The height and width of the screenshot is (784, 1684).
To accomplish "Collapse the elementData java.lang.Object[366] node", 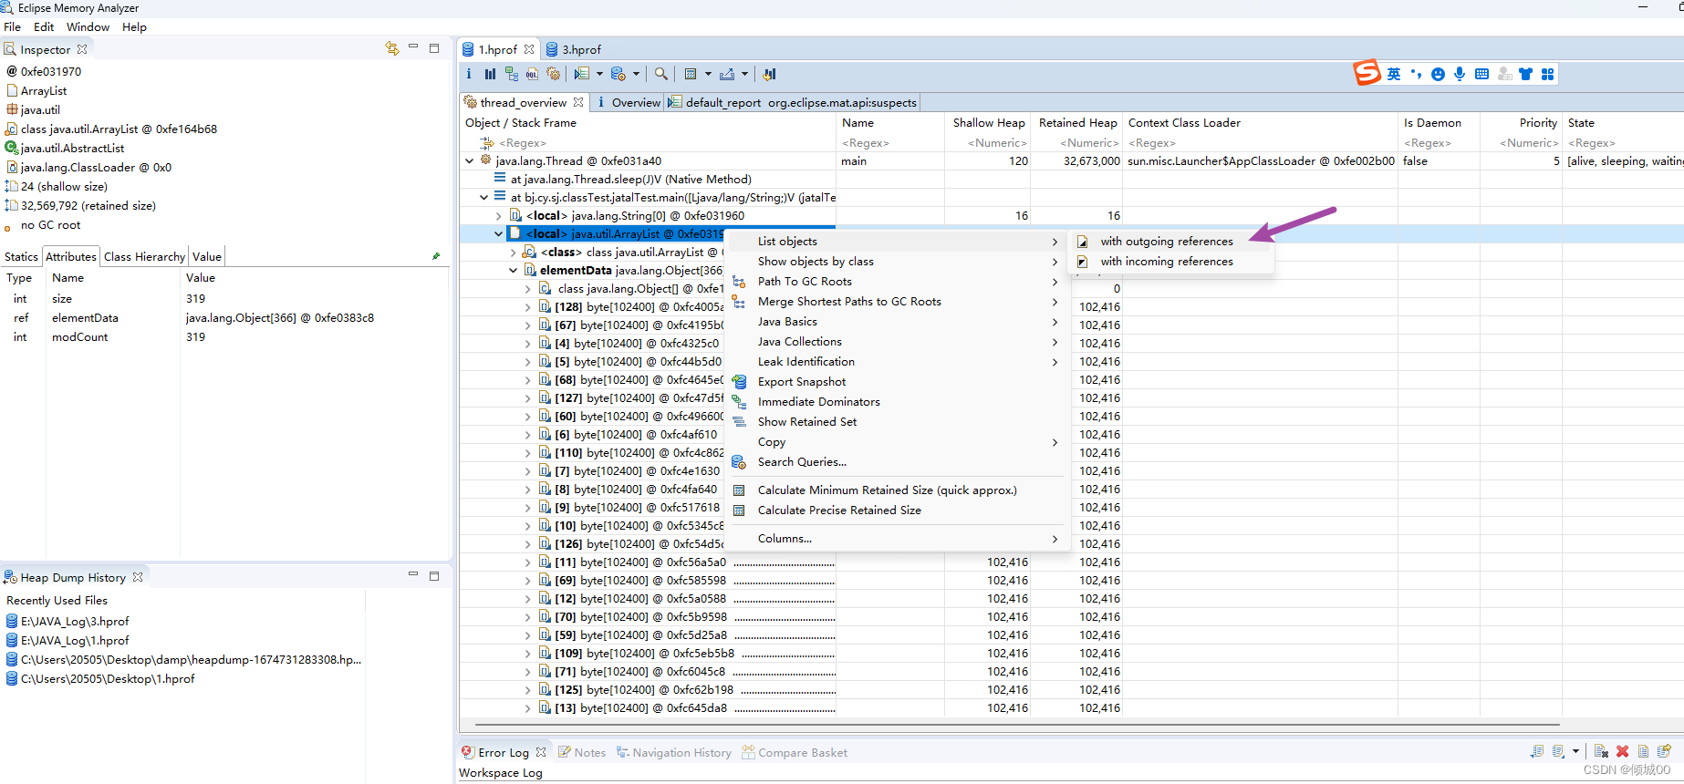I will tap(513, 270).
